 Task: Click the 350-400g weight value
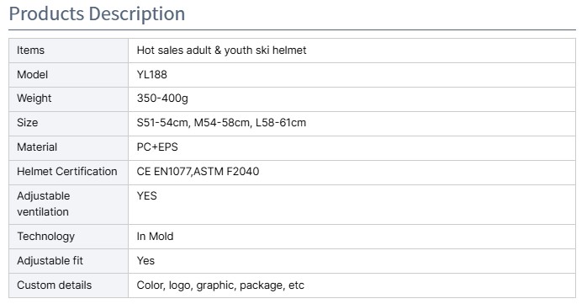[162, 99]
